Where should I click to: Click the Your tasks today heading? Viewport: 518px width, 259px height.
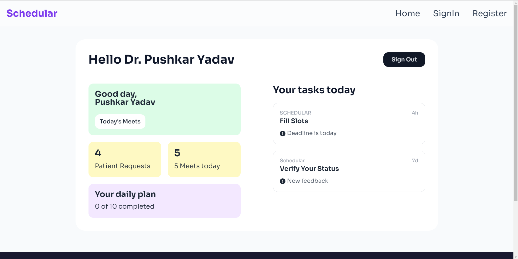point(314,90)
